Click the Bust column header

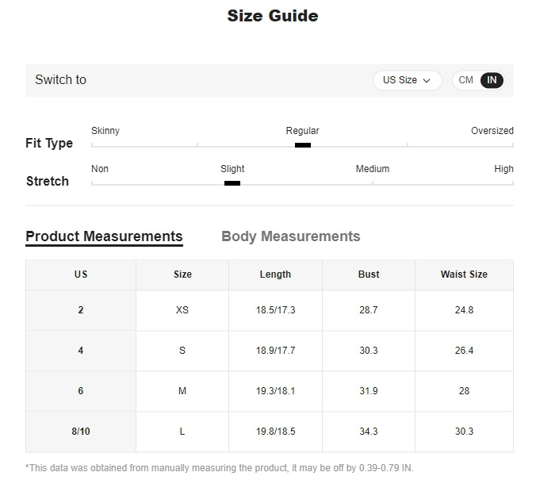(369, 274)
